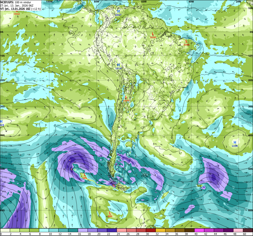
Task: Select the H 1017 high pressure marker
Action: click(x=118, y=13)
